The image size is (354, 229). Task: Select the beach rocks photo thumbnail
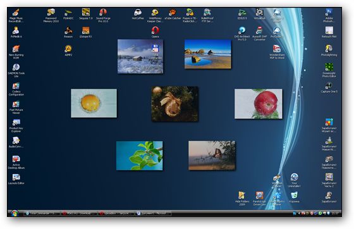[x=208, y=54]
